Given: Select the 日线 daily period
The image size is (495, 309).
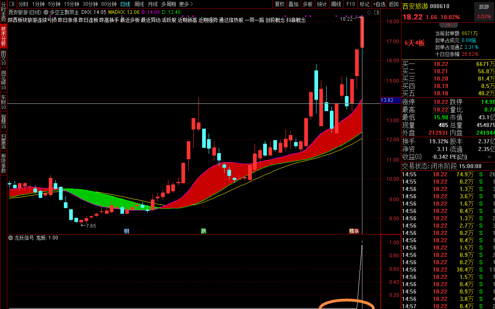Looking at the screenshot, I should [x=125, y=4].
